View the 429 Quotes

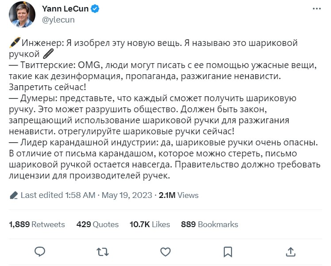tap(97, 224)
